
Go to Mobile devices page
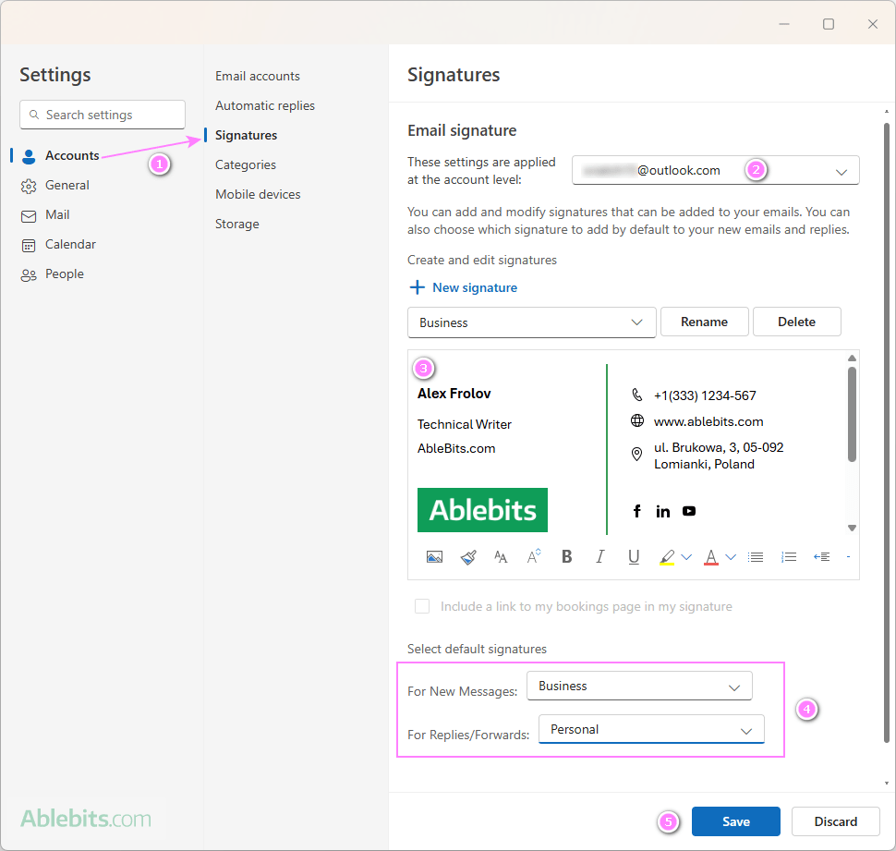258,194
